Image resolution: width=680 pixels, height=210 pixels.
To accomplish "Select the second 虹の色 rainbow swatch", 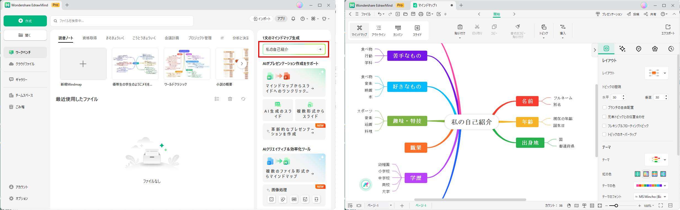I will (646, 174).
